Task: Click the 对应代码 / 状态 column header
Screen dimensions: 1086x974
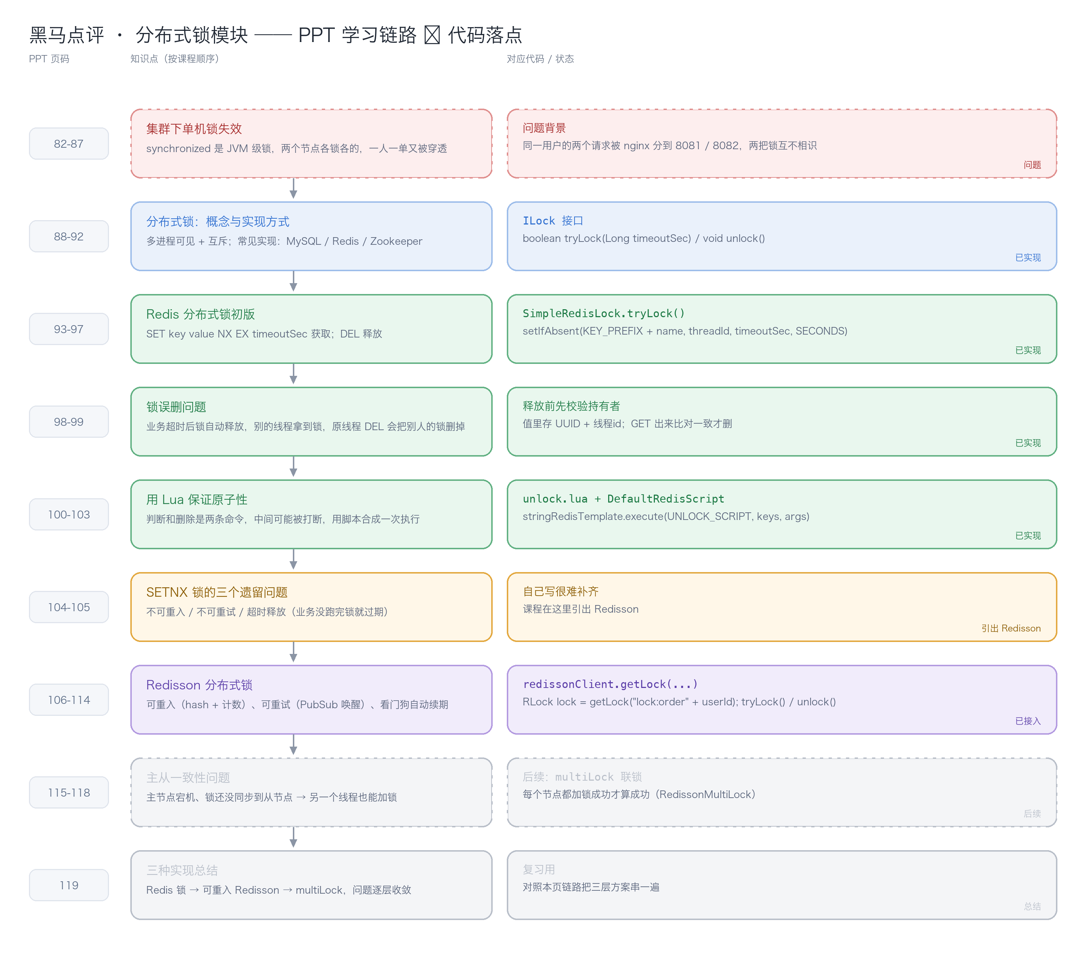Action: point(540,59)
